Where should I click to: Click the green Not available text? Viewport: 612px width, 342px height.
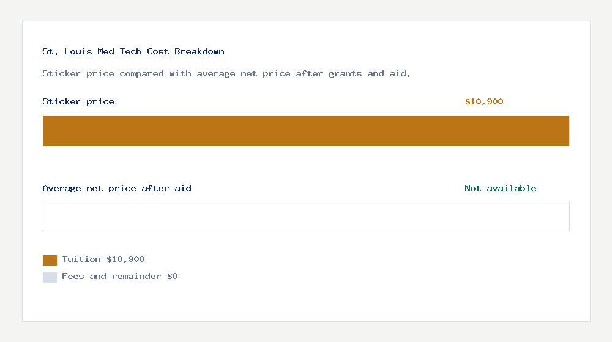[x=501, y=189]
